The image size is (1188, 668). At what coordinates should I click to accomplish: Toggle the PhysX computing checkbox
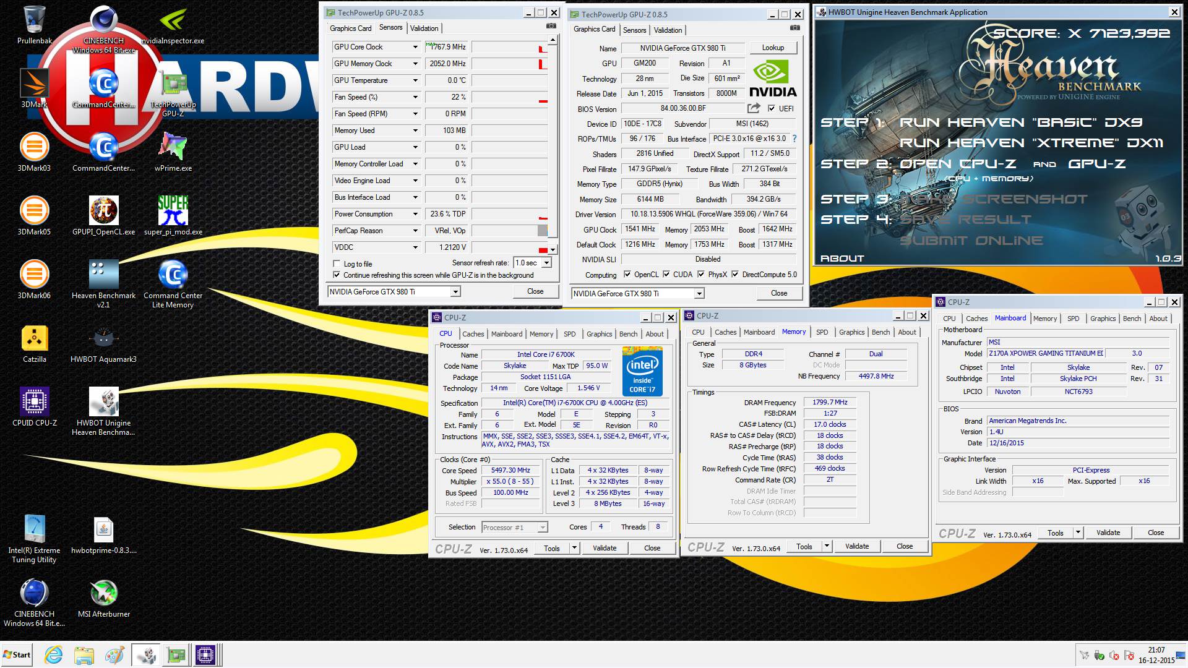pos(701,275)
